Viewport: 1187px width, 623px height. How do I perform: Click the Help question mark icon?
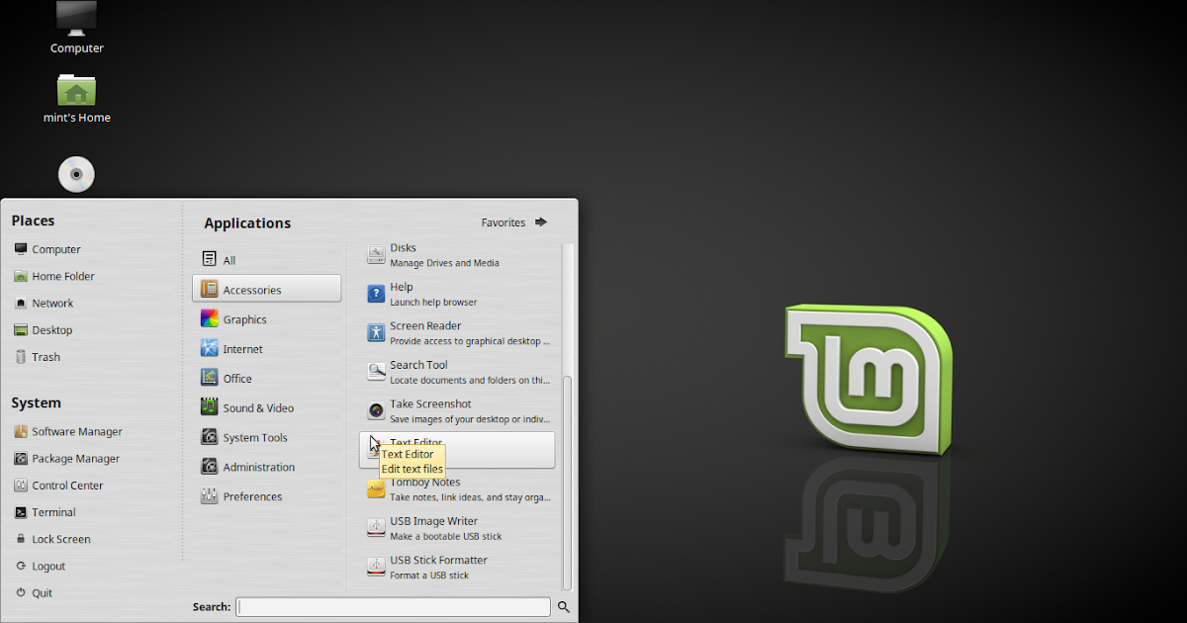pos(376,294)
